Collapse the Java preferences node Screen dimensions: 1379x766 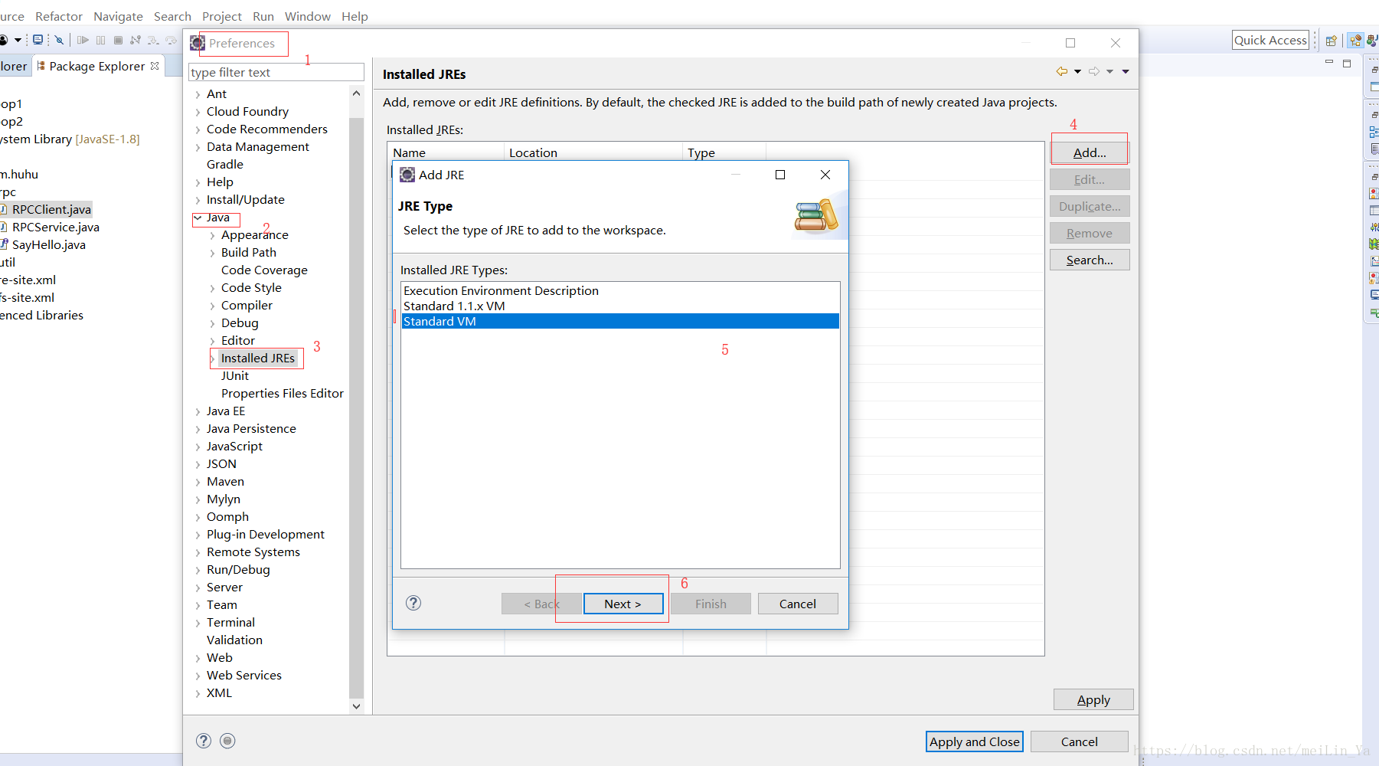pyautogui.click(x=198, y=218)
